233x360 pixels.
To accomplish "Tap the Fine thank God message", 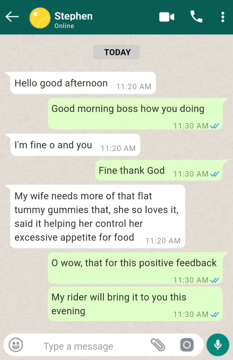I will (x=159, y=170).
